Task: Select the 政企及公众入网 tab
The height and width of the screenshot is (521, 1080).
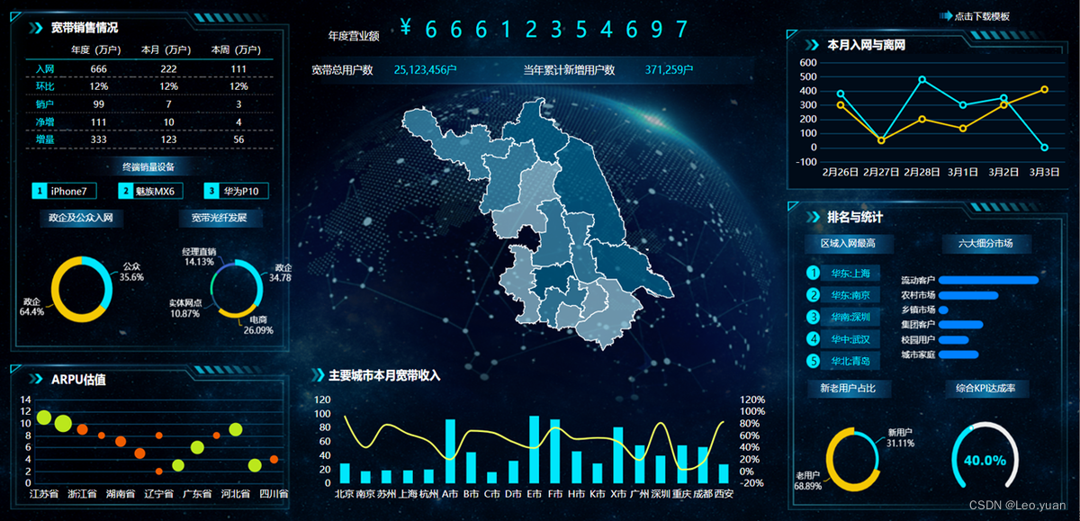Action: tap(79, 217)
